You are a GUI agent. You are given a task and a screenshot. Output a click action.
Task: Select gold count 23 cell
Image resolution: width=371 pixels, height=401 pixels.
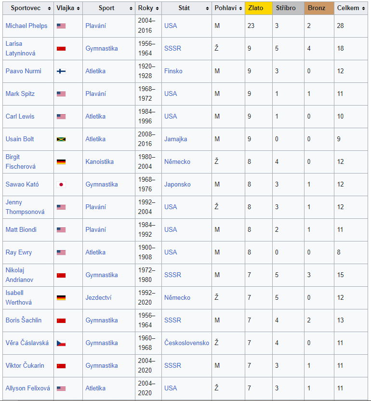pyautogui.click(x=259, y=26)
